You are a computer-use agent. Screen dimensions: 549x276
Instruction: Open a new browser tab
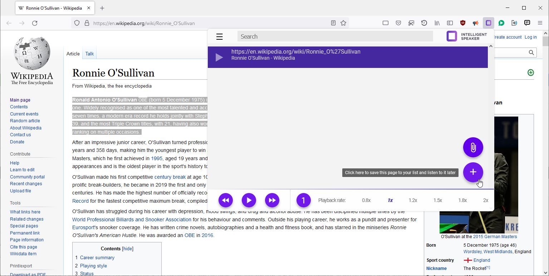coord(102,8)
